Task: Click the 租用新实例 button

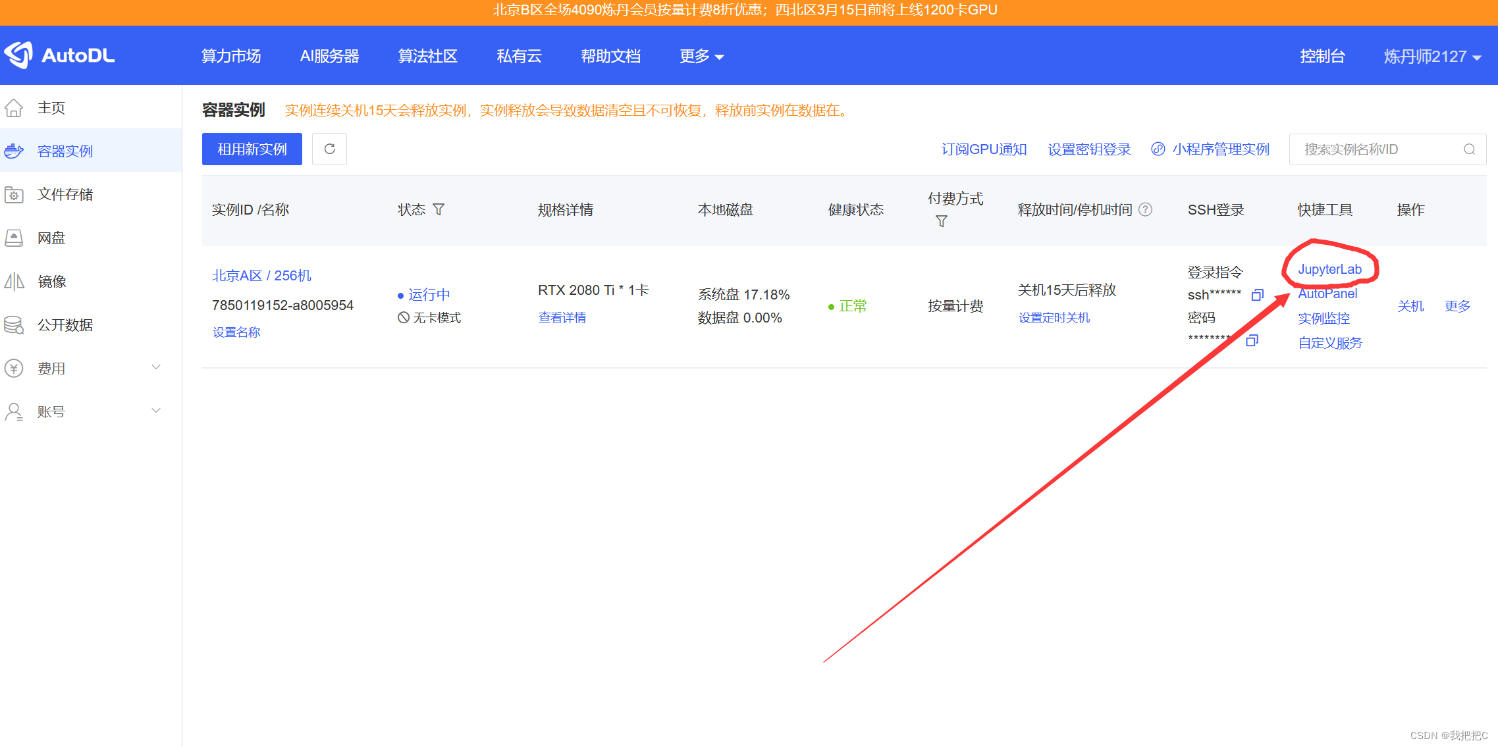Action: tap(252, 149)
